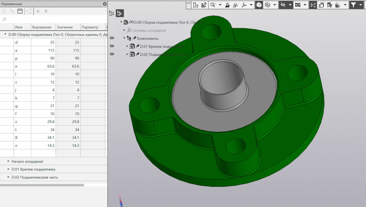Click the Выражение column header
The image size is (366, 207).
pos(42,27)
